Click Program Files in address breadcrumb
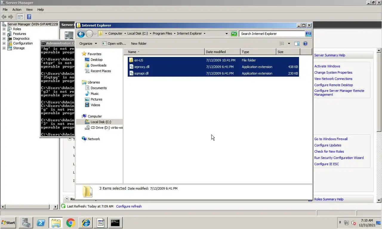 (x=162, y=33)
